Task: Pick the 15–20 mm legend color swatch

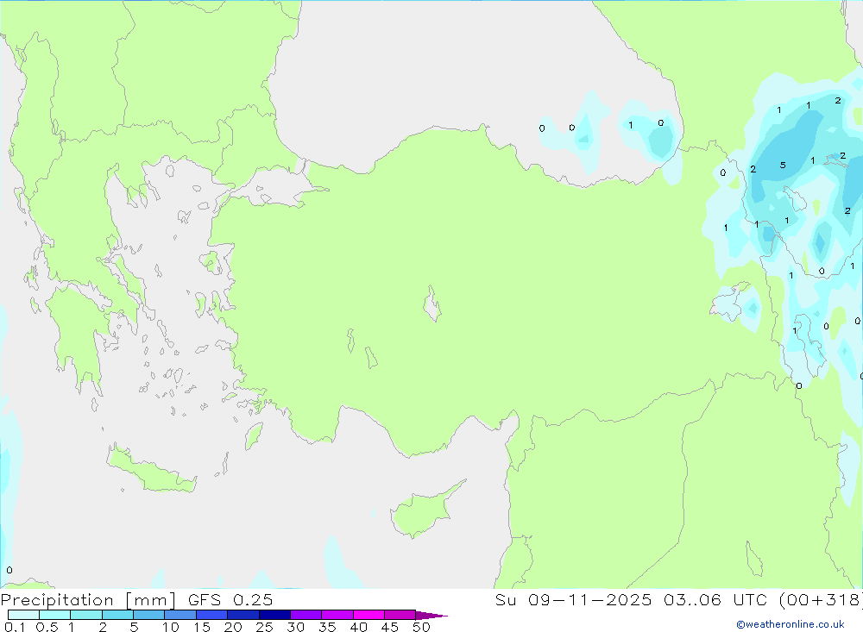Action: pyautogui.click(x=212, y=615)
